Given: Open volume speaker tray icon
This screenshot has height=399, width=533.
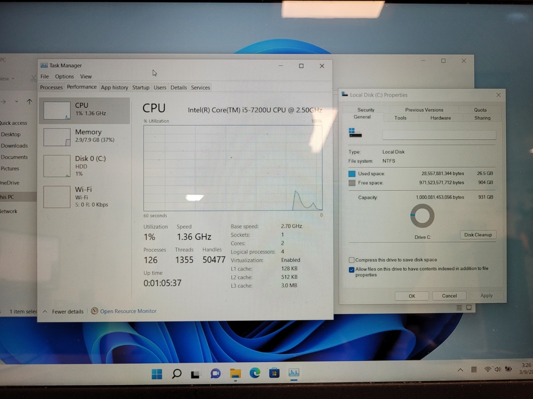Looking at the screenshot, I should [x=498, y=369].
